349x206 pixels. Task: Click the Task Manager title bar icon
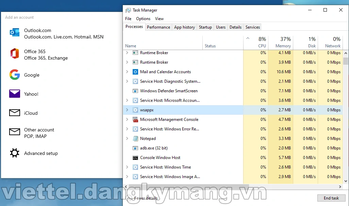[x=128, y=10]
